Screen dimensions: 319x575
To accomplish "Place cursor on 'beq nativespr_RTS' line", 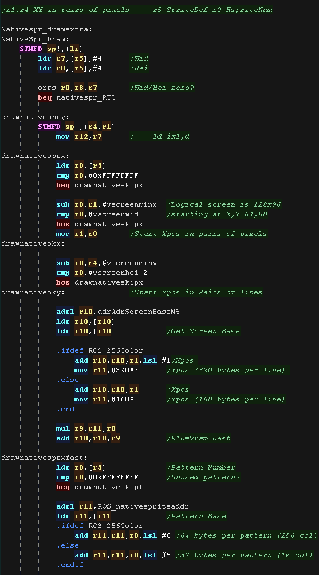I will click(77, 97).
